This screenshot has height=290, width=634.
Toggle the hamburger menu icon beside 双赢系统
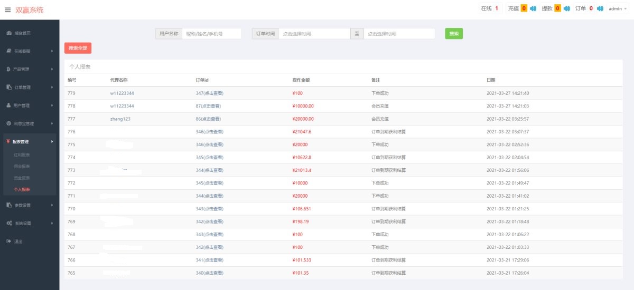click(7, 10)
